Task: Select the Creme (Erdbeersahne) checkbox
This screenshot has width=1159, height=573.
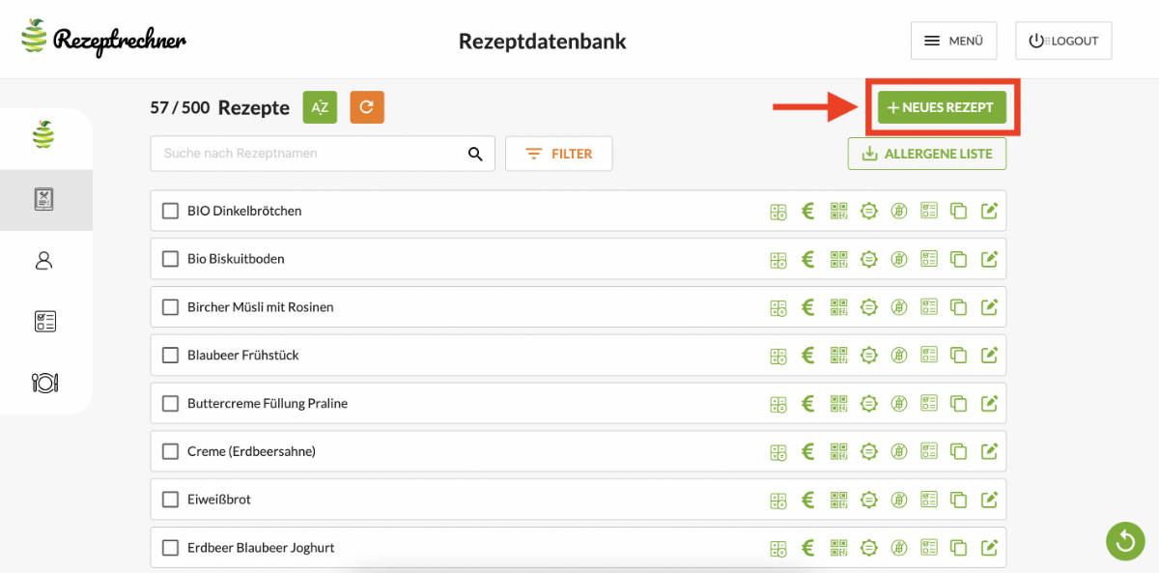Action: point(171,451)
